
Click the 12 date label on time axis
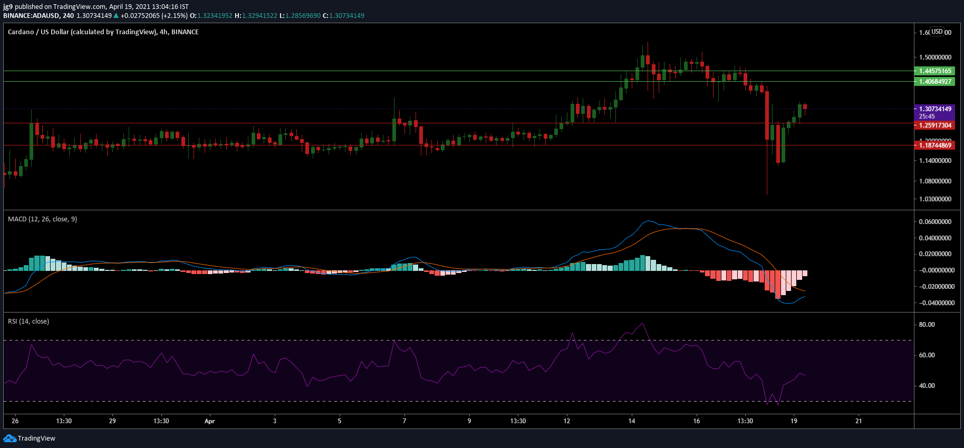[567, 421]
